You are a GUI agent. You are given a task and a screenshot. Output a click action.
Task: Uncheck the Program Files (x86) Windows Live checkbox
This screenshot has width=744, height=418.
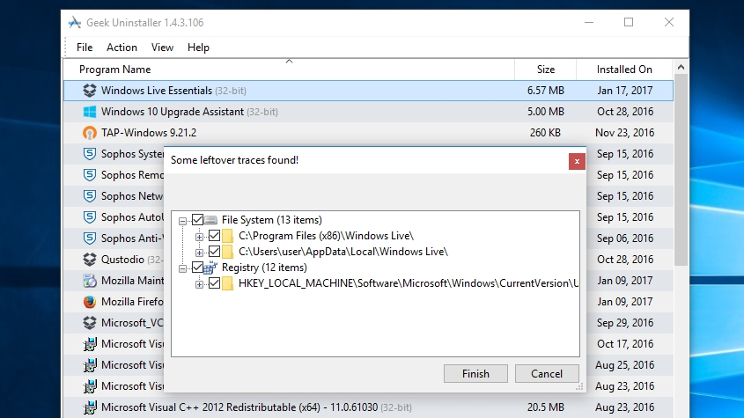pyautogui.click(x=215, y=235)
